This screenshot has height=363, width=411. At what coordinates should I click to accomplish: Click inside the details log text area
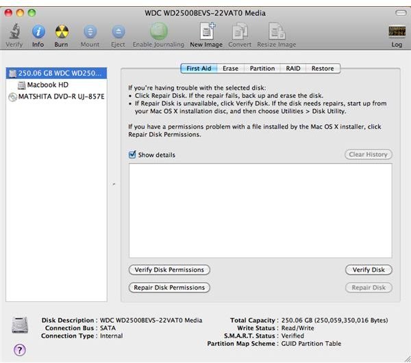[260, 210]
